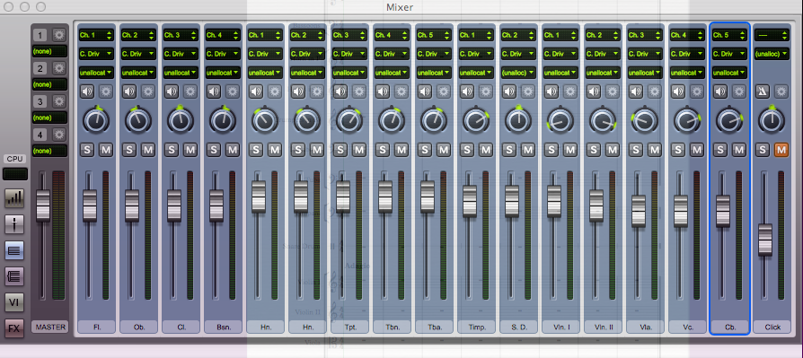Click the speaker icon on Ob. strip

128,92
